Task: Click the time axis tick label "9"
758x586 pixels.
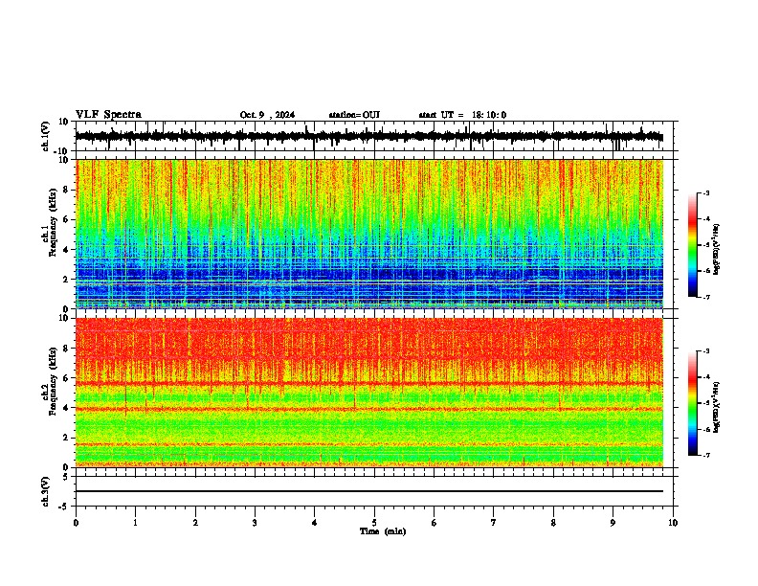Action: point(613,523)
